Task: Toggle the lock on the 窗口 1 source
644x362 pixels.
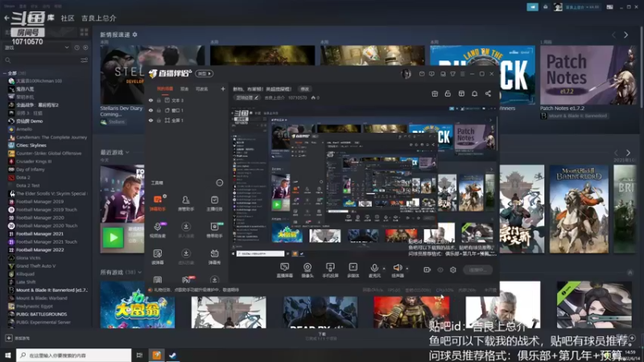Action: pos(159,110)
